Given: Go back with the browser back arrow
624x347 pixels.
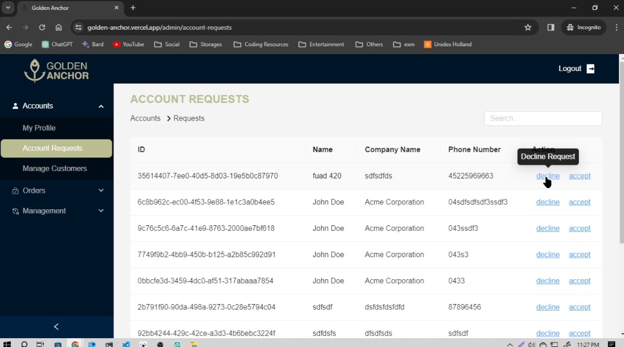Looking at the screenshot, I should 9,28.
